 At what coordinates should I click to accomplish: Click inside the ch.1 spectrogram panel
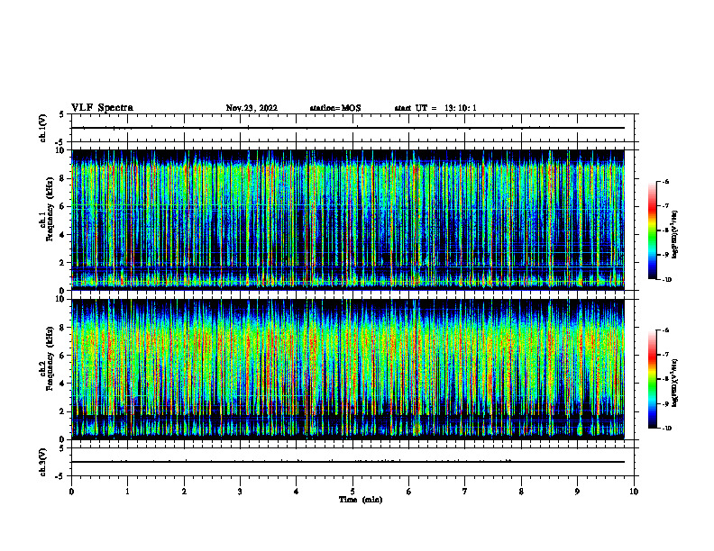348,220
